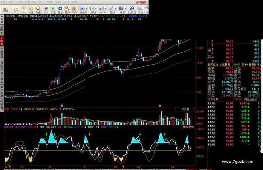Open the 自选股 folder icon
The width and height of the screenshot is (263, 170).
[82, 10]
